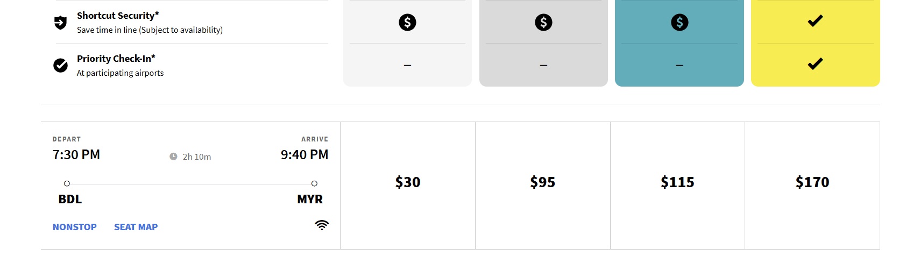The width and height of the screenshot is (906, 263).
Task: Click dollar icon in the light gray column
Action: [407, 23]
